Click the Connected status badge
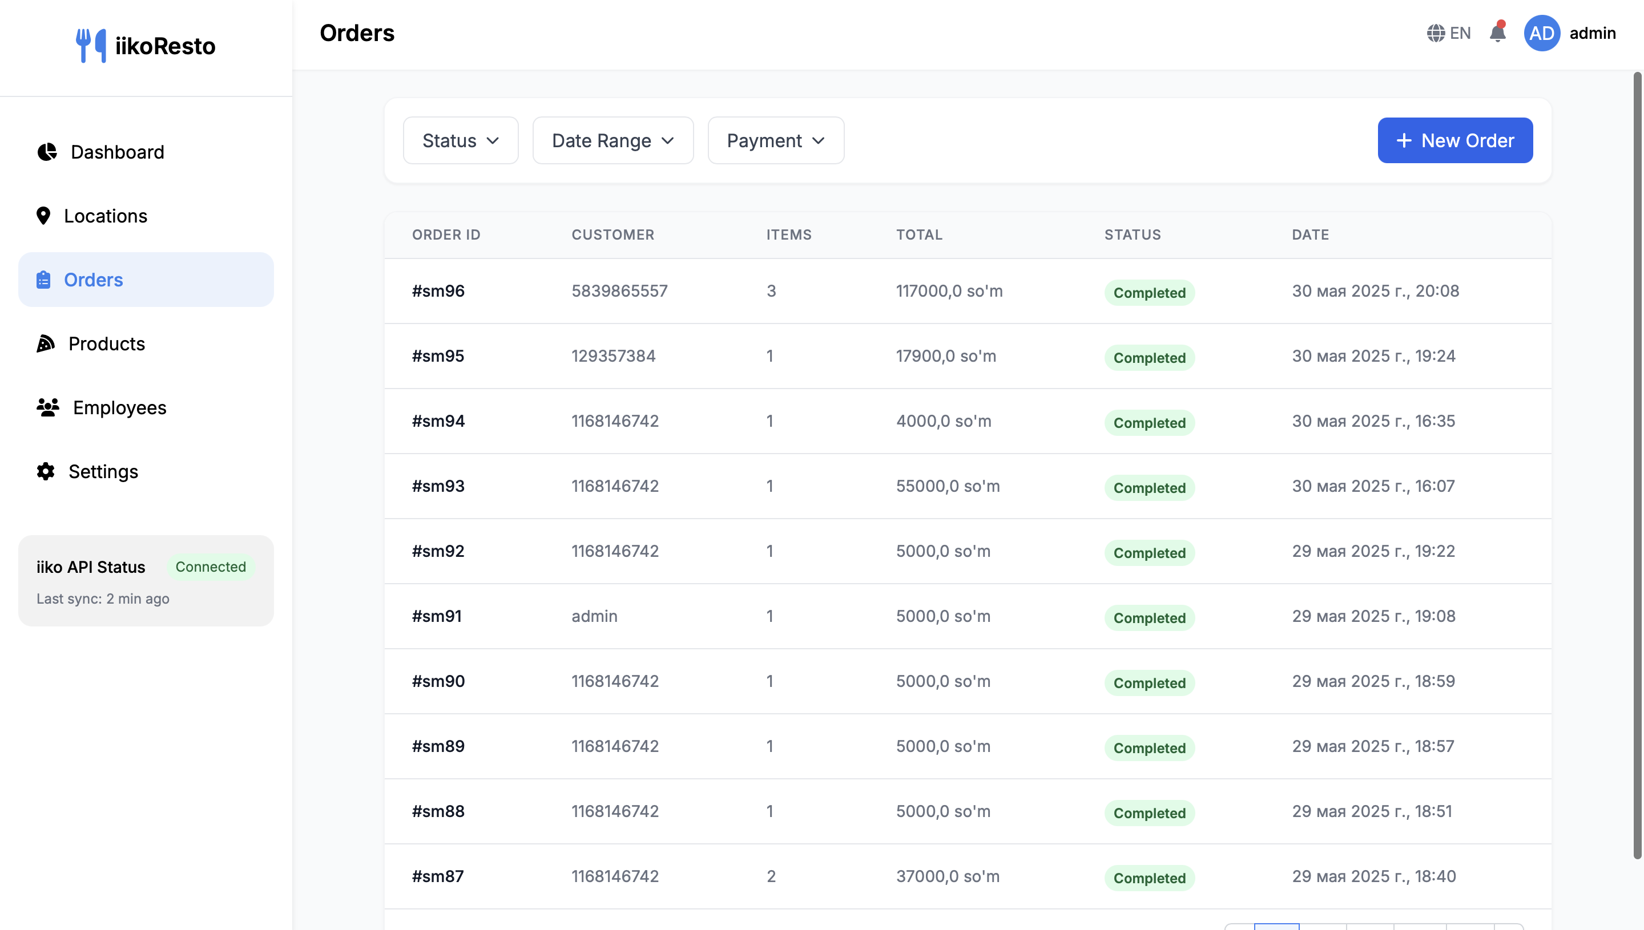Viewport: 1644px width, 930px height. click(211, 567)
